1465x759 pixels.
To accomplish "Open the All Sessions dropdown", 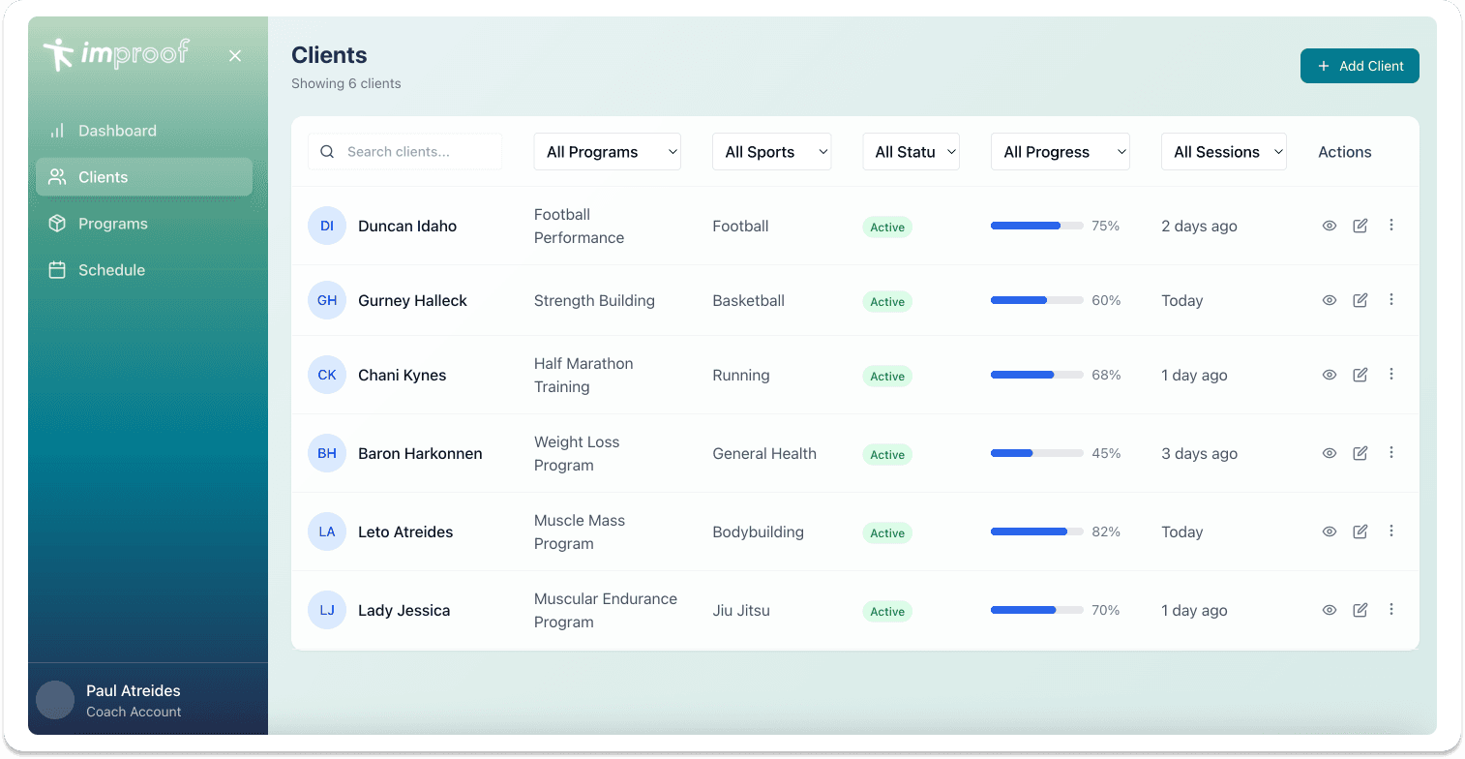I will [x=1223, y=151].
